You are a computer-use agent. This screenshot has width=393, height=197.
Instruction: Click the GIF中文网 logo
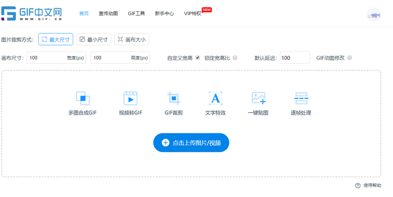[31, 14]
